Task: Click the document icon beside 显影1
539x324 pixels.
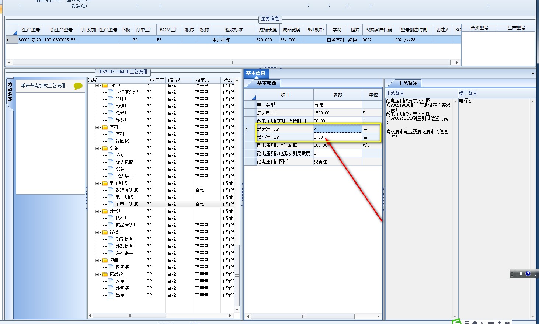Action: (111, 120)
